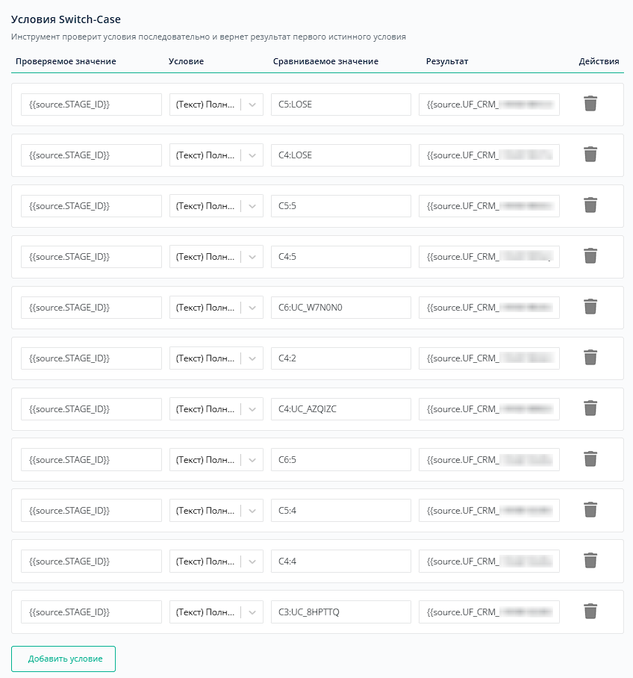Delete the C5:LOSE condition row
Image resolution: width=633 pixels, height=678 pixels.
coord(590,104)
